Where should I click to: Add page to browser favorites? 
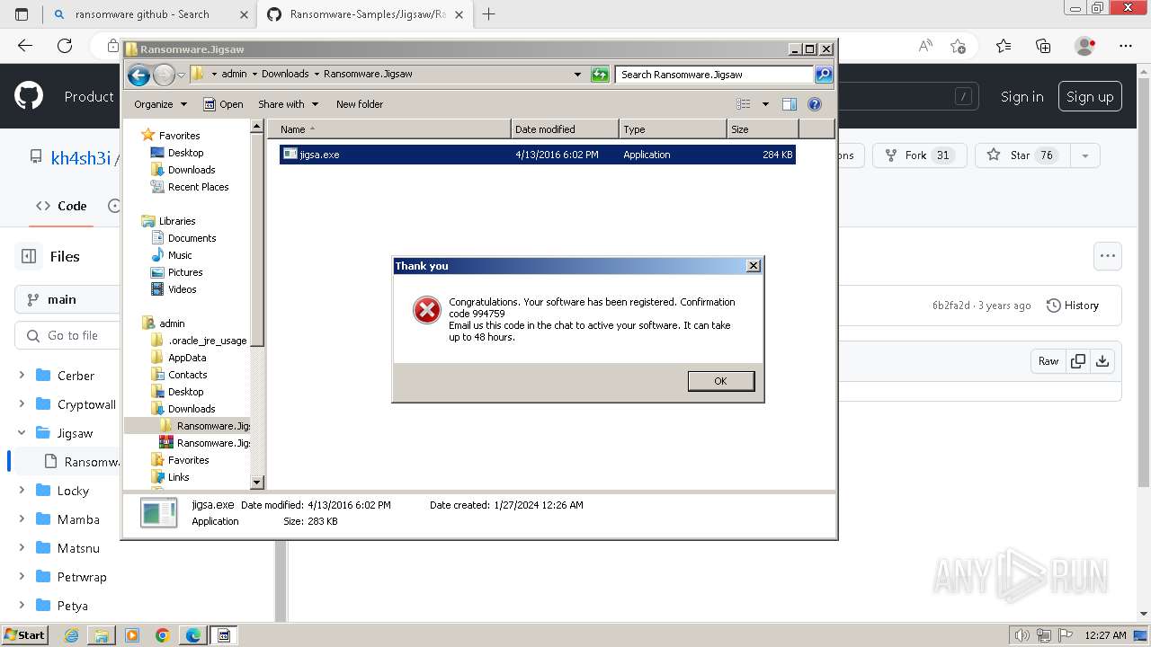coord(958,46)
